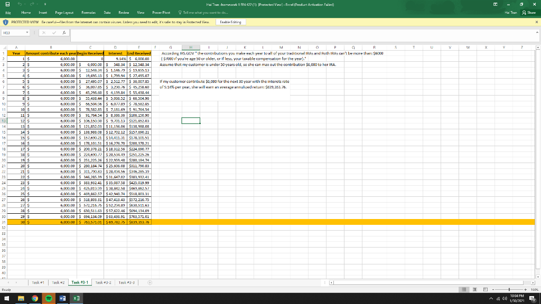The width and height of the screenshot is (541, 304).
Task: Switch to the Insert ribbon tab
Action: [x=43, y=13]
